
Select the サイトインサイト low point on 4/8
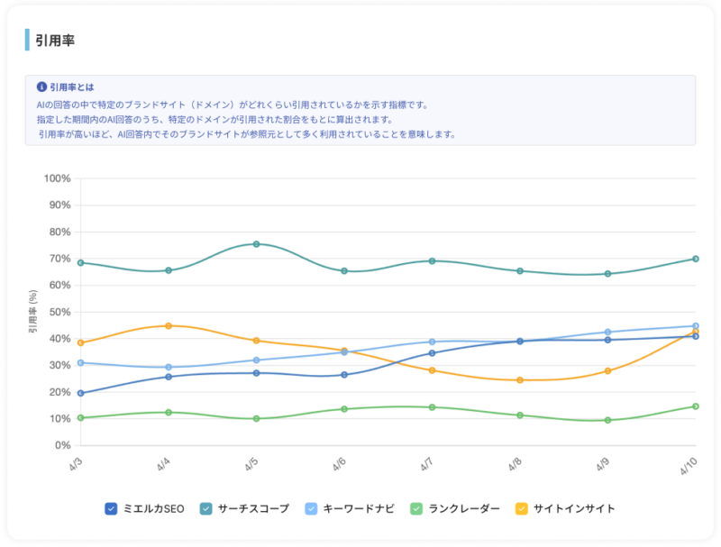tap(520, 380)
